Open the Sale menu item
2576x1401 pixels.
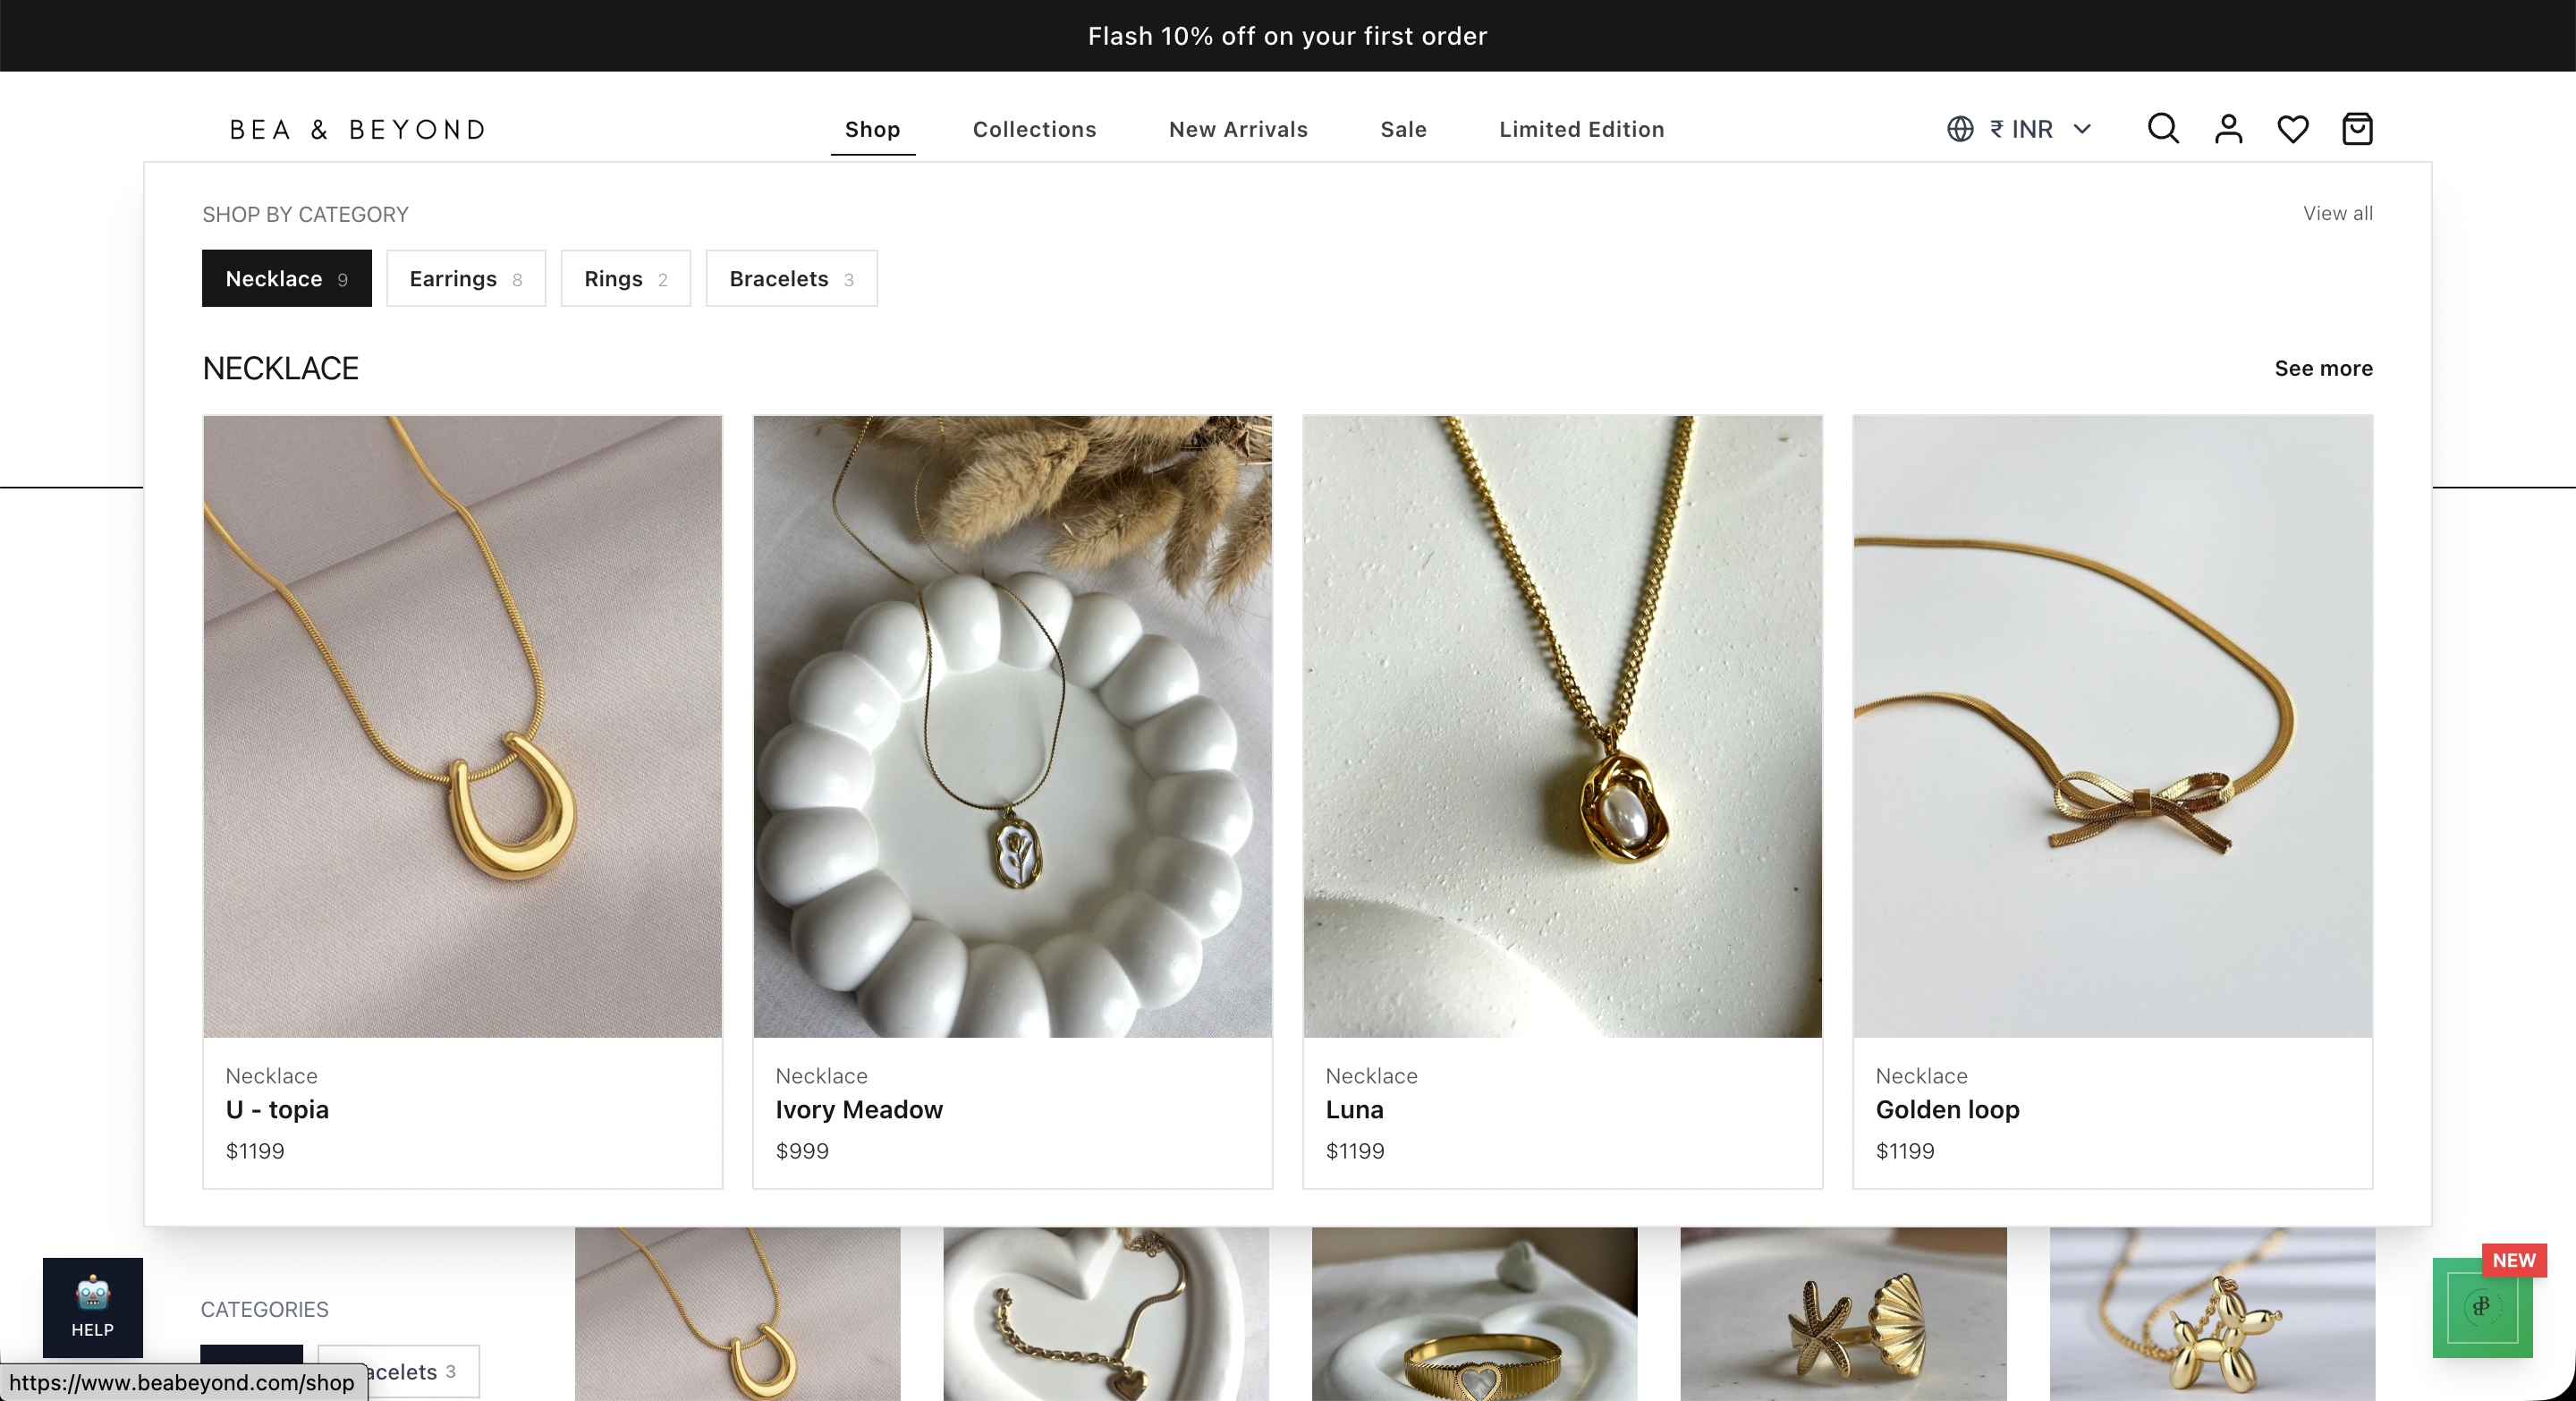[1403, 129]
